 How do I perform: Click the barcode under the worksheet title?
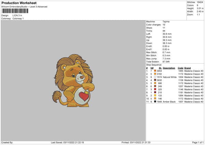tap(15, 11)
